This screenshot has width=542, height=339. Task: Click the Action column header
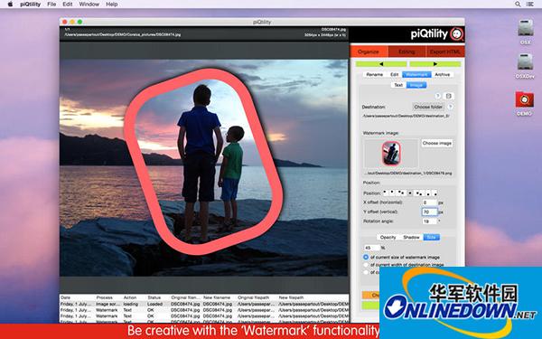point(130,297)
